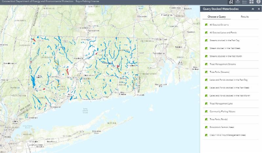Collapse the Query Stocked Waterbodies panel
262x153 pixels.
click(x=253, y=9)
